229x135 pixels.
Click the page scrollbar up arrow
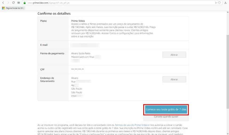[x=228, y=12]
